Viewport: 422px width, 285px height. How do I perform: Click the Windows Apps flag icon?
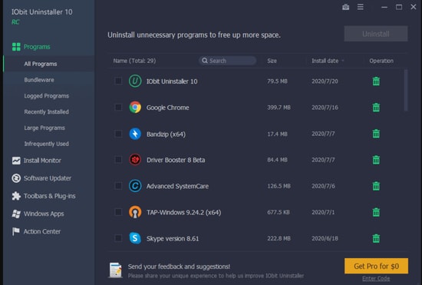point(16,214)
